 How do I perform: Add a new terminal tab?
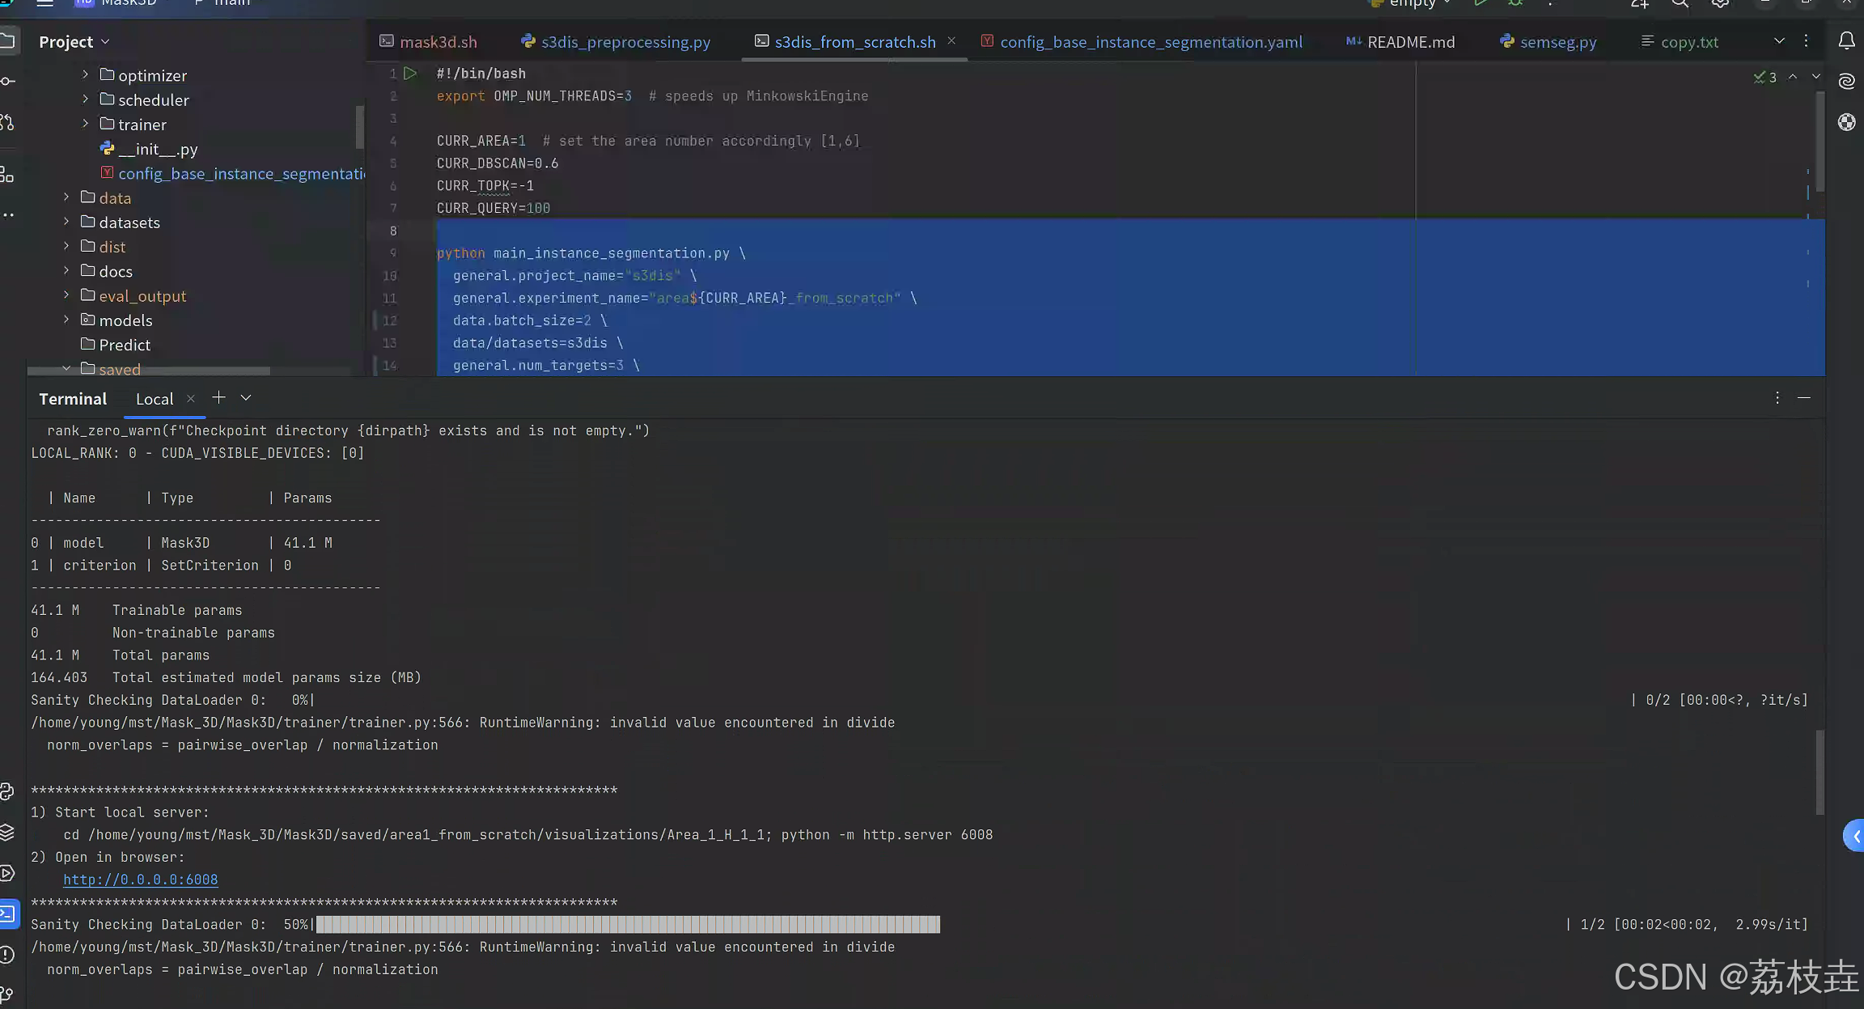[218, 397]
